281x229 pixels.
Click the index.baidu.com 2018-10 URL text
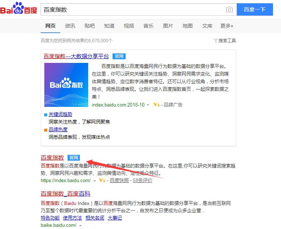(x=118, y=105)
